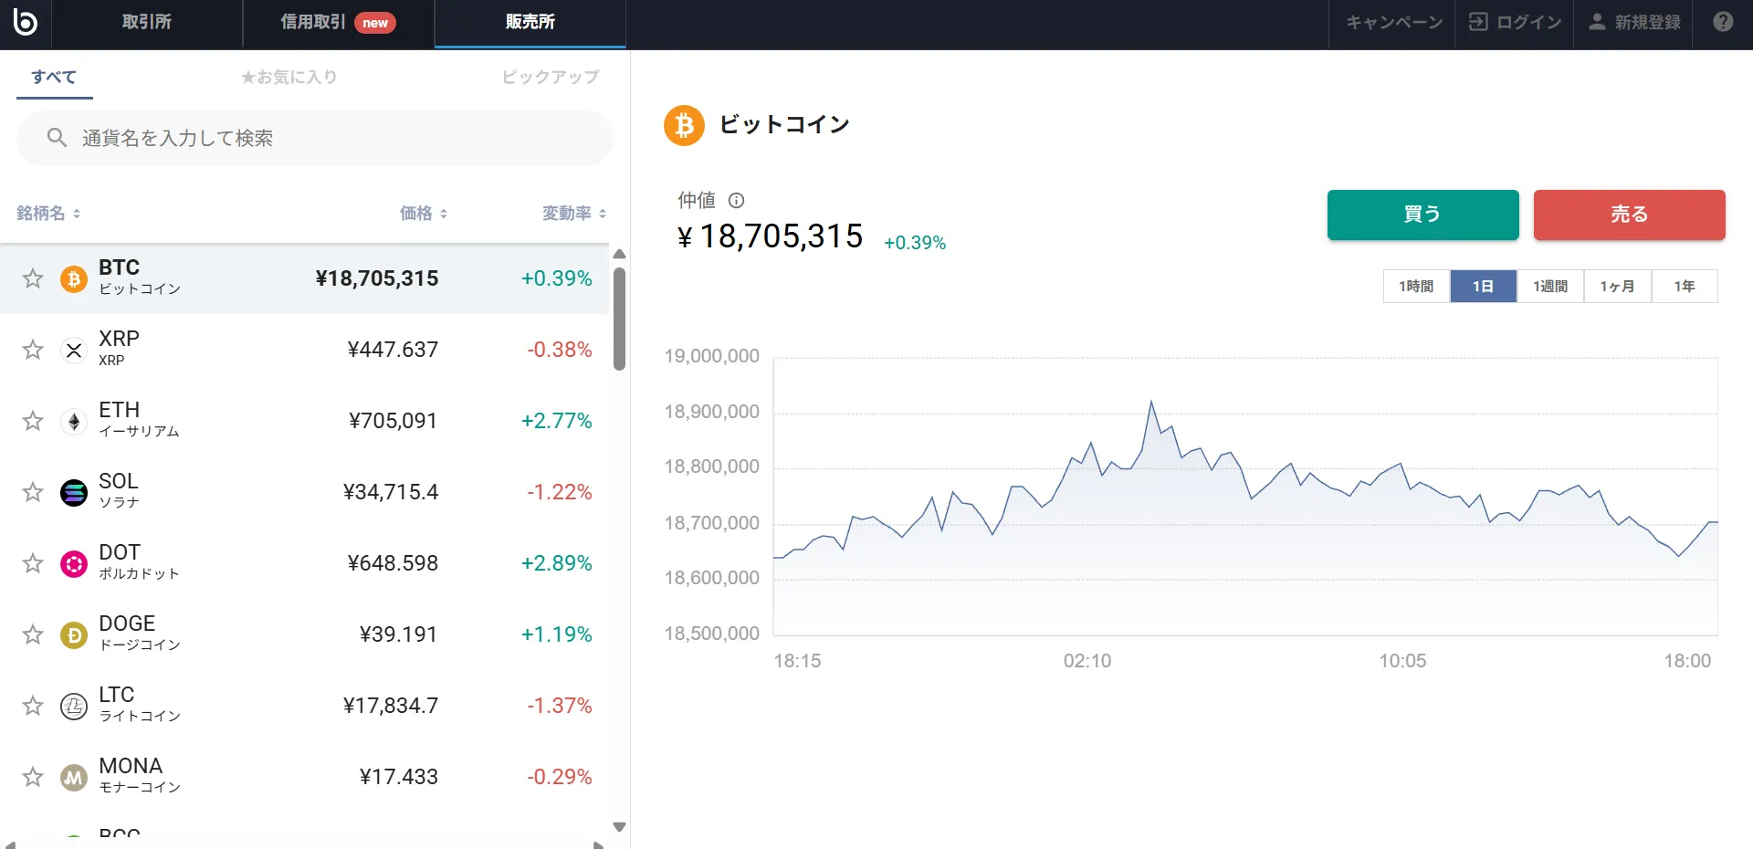
Task: Open Ethereum via its diamond icon
Action: (74, 421)
